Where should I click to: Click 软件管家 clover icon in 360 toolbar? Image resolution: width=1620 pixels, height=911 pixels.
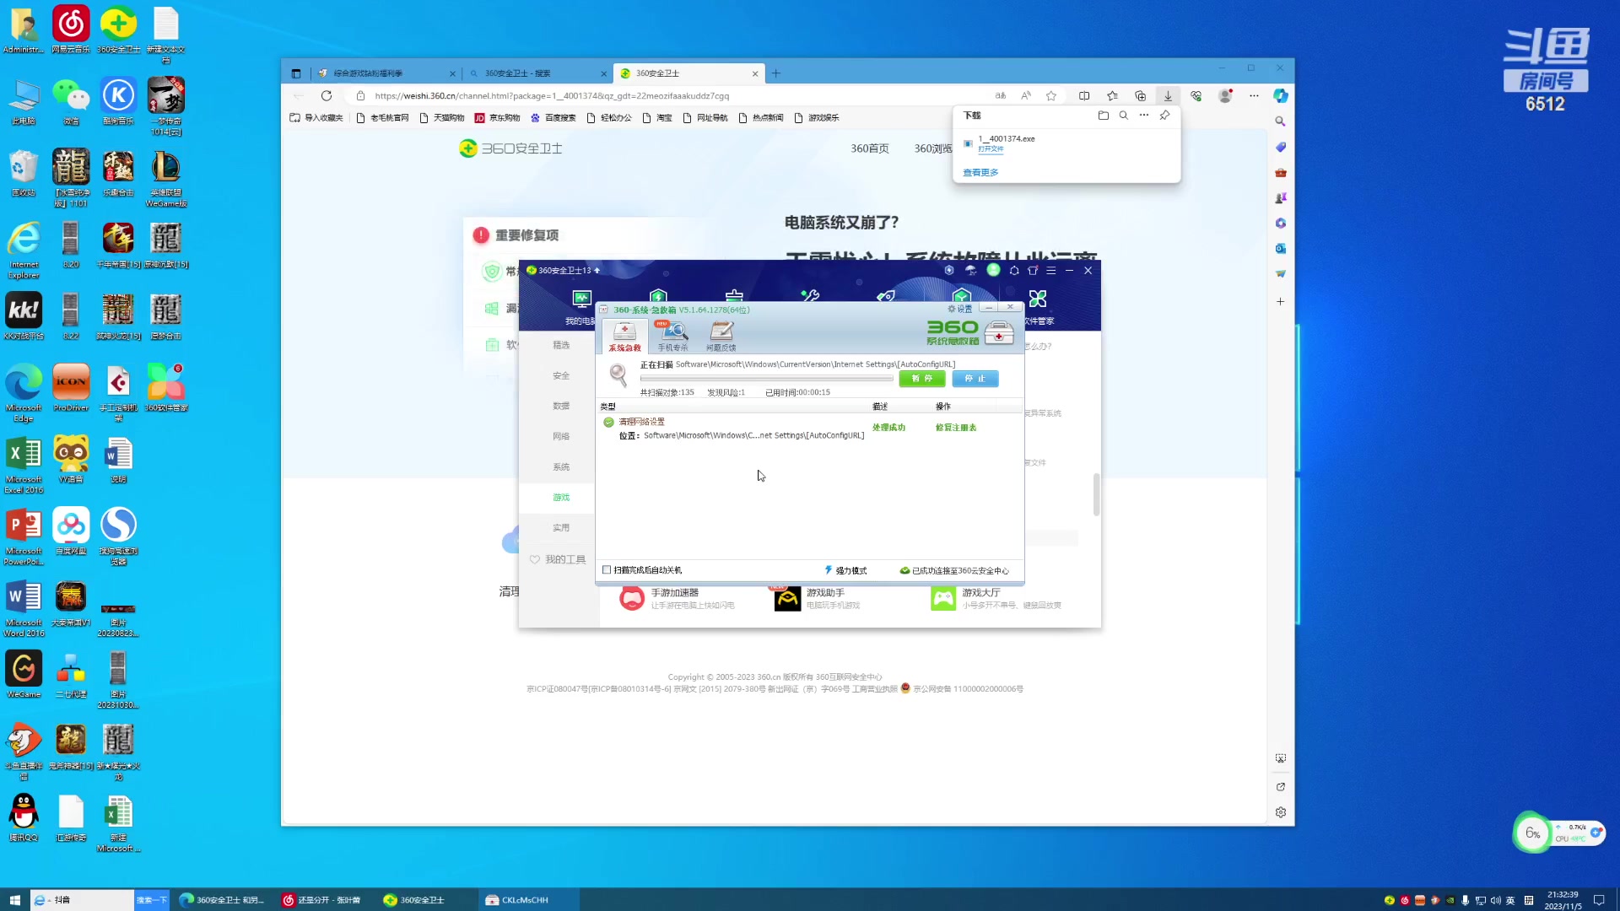1038,299
